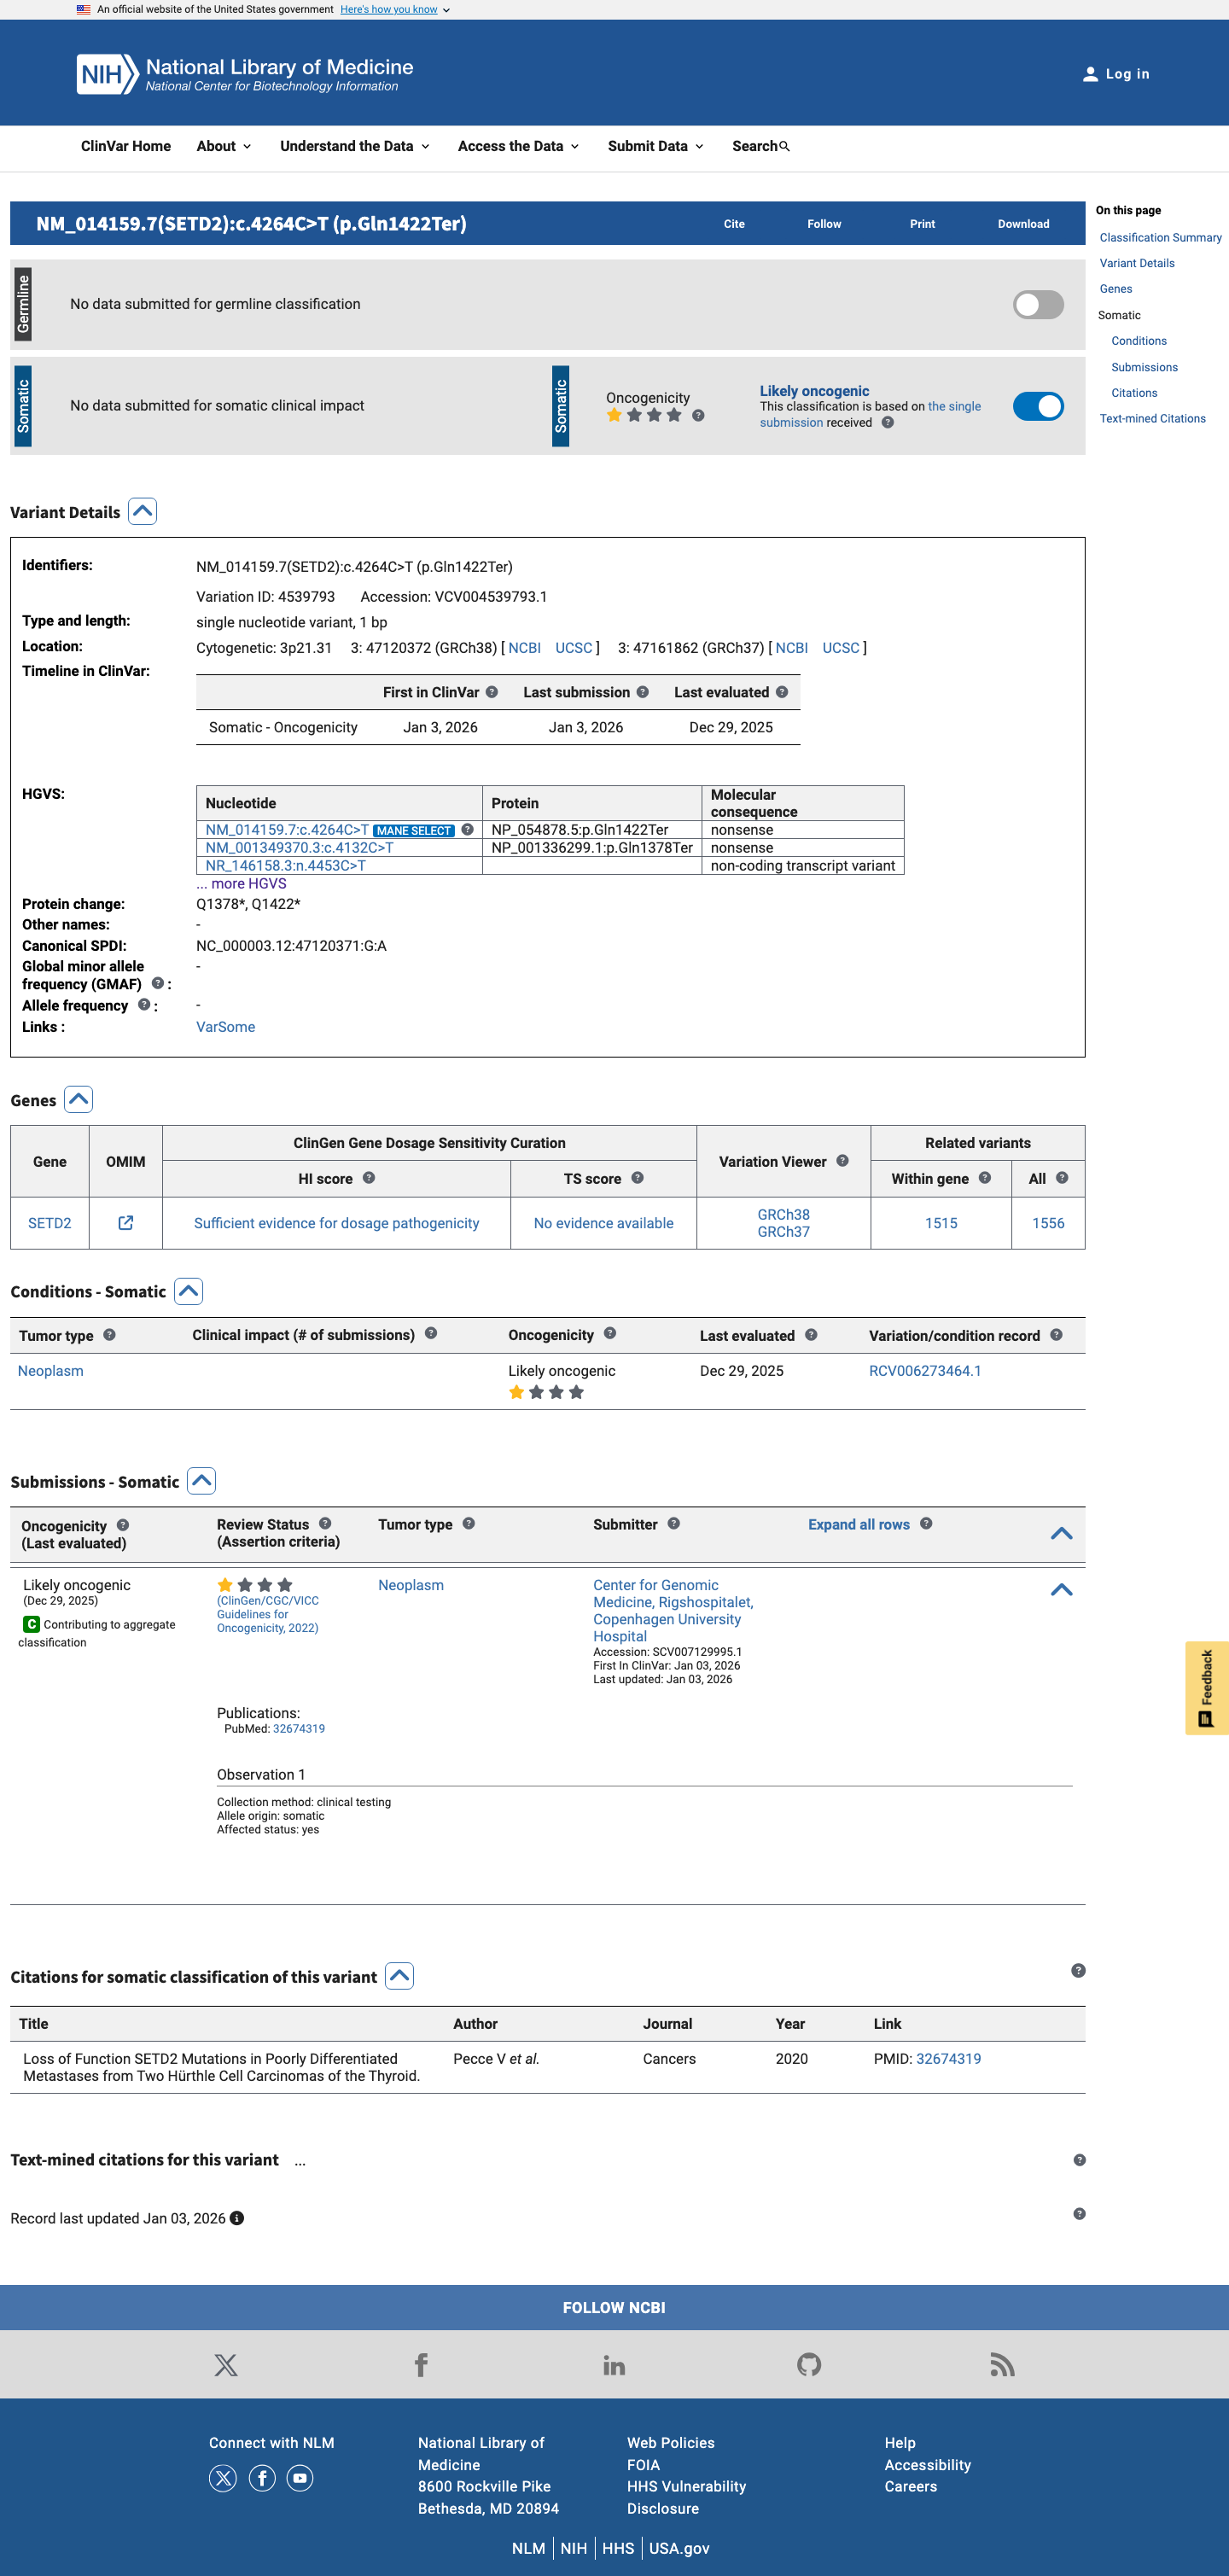Open the RSS feed icon under Follow NCBI
The height and width of the screenshot is (2576, 1229).
[x=1002, y=2365]
